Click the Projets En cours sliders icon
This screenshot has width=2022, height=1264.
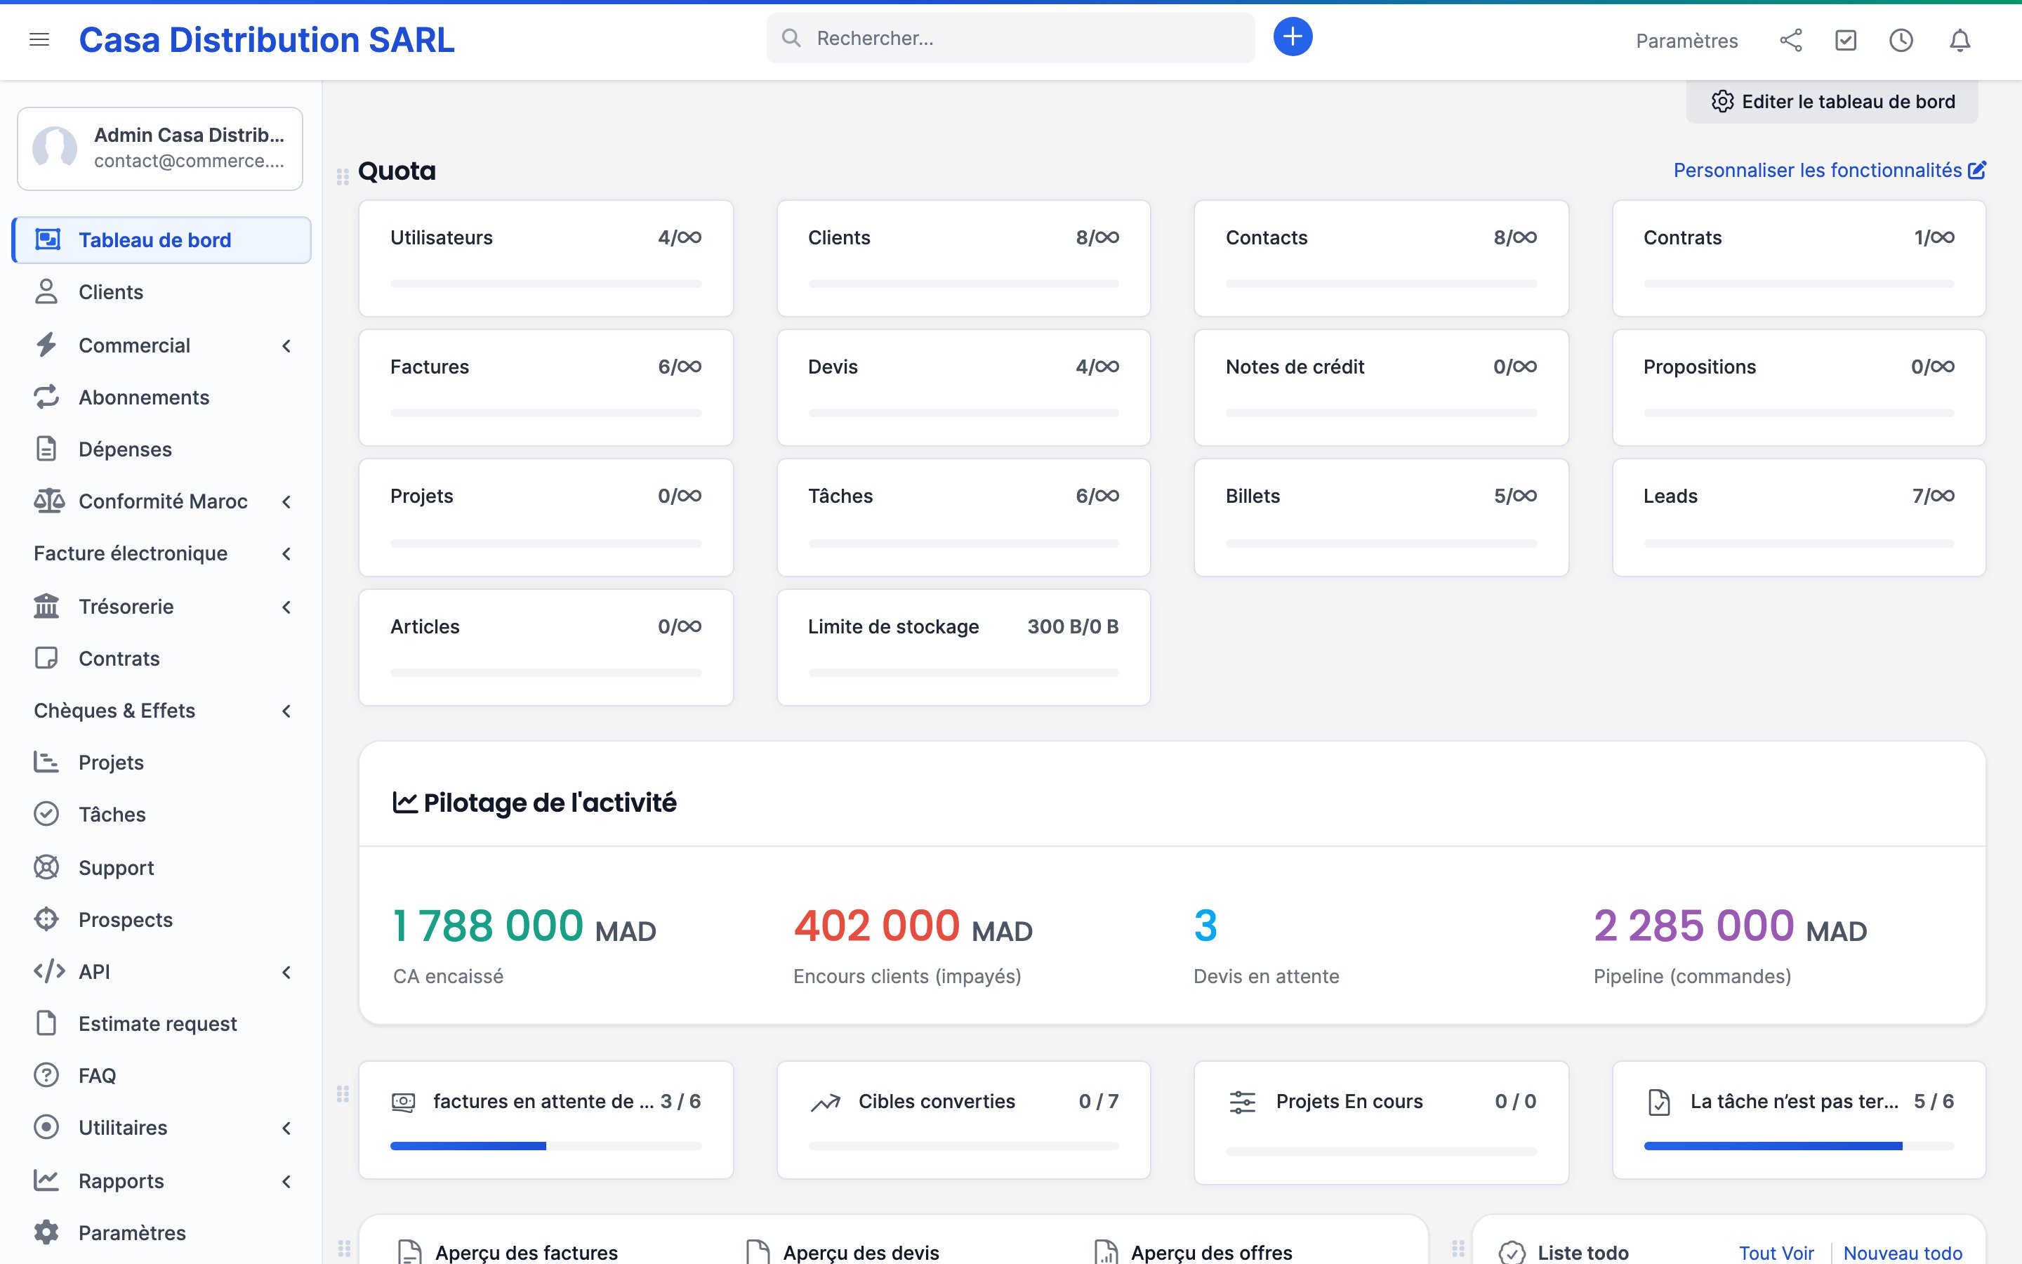tap(1241, 1102)
